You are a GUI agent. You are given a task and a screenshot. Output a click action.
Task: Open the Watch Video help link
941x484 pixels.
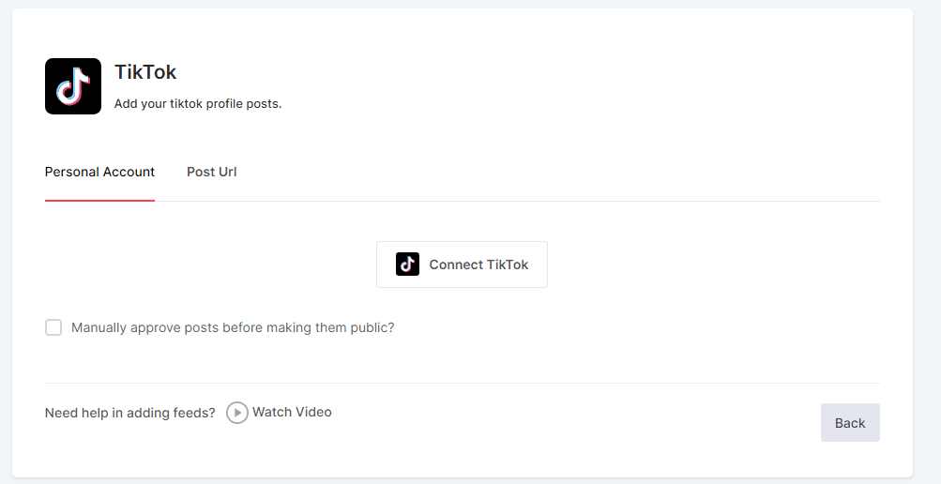tap(291, 412)
